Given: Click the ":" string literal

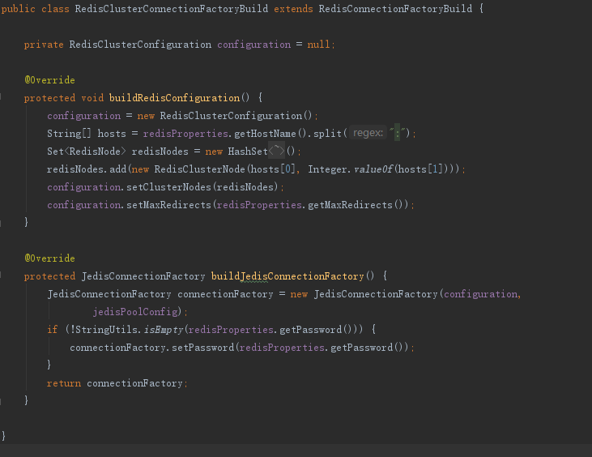Looking at the screenshot, I should (397, 133).
